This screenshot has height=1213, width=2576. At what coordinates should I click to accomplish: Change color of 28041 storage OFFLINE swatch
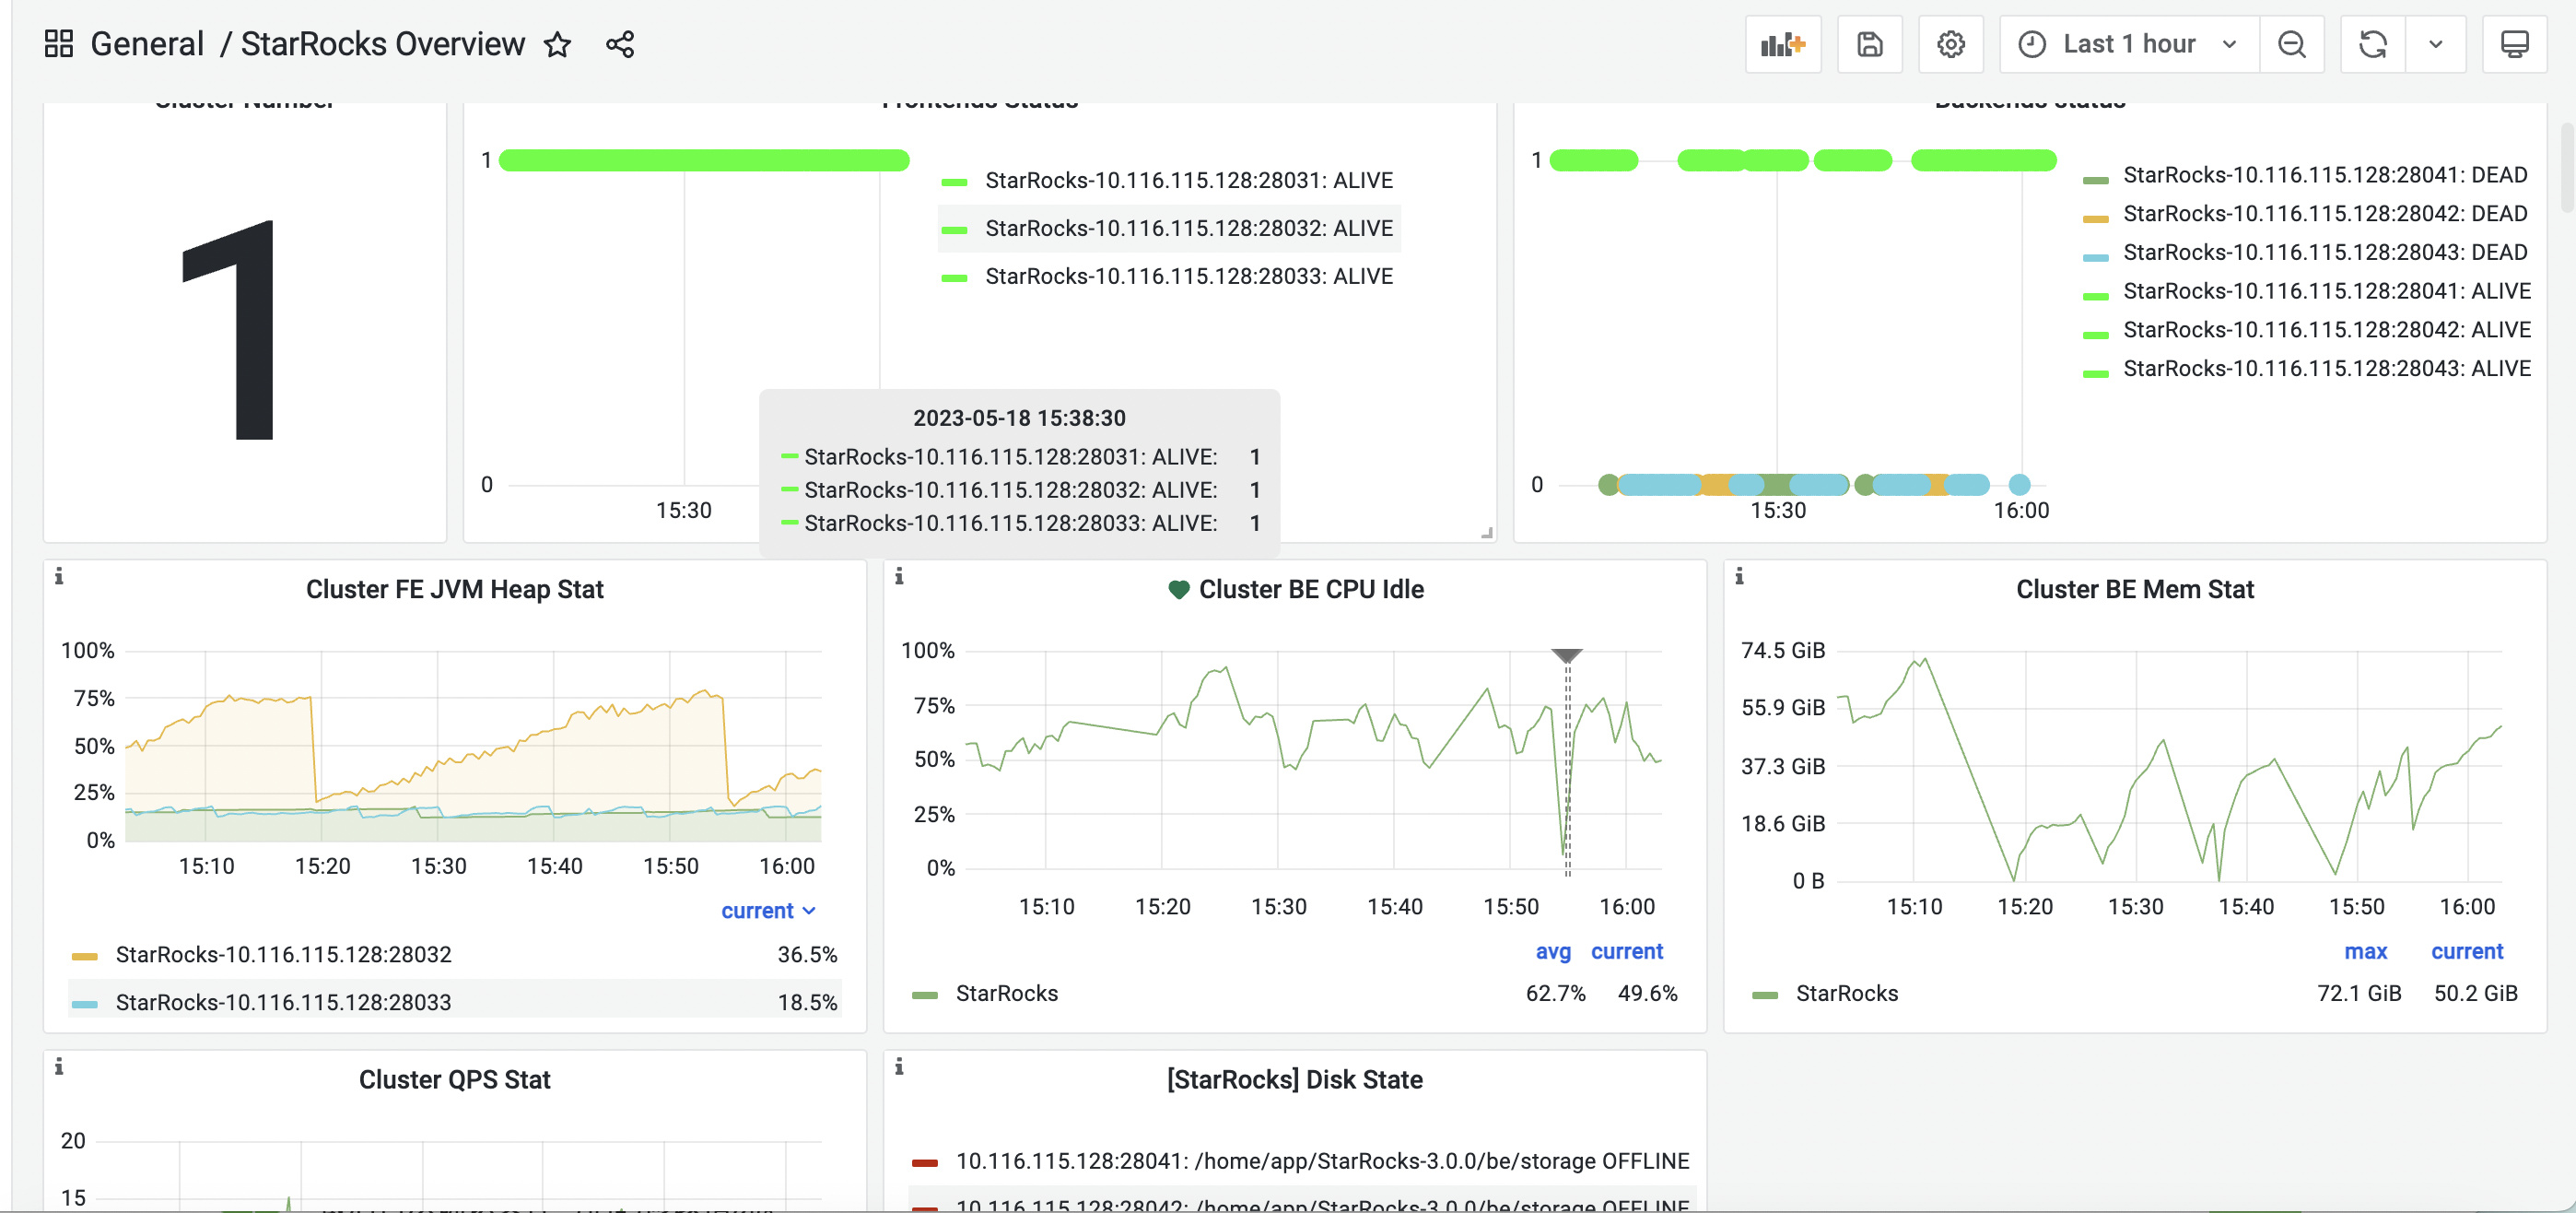pos(925,1163)
